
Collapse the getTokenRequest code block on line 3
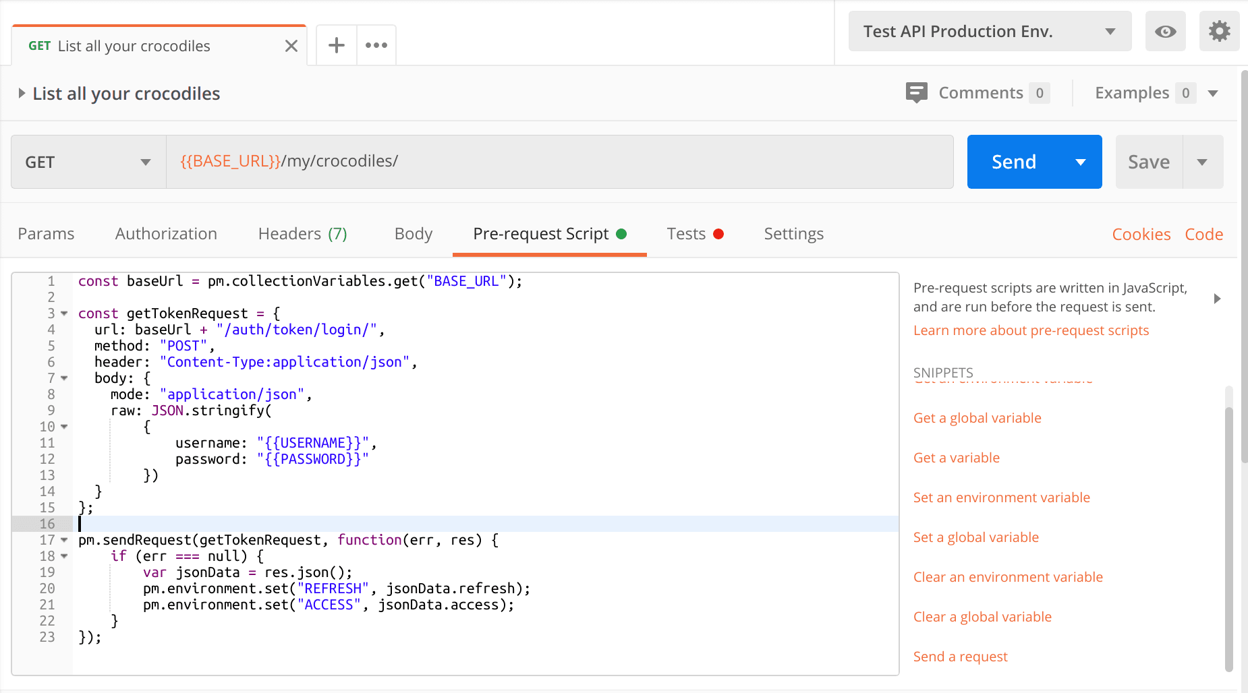[x=63, y=313]
